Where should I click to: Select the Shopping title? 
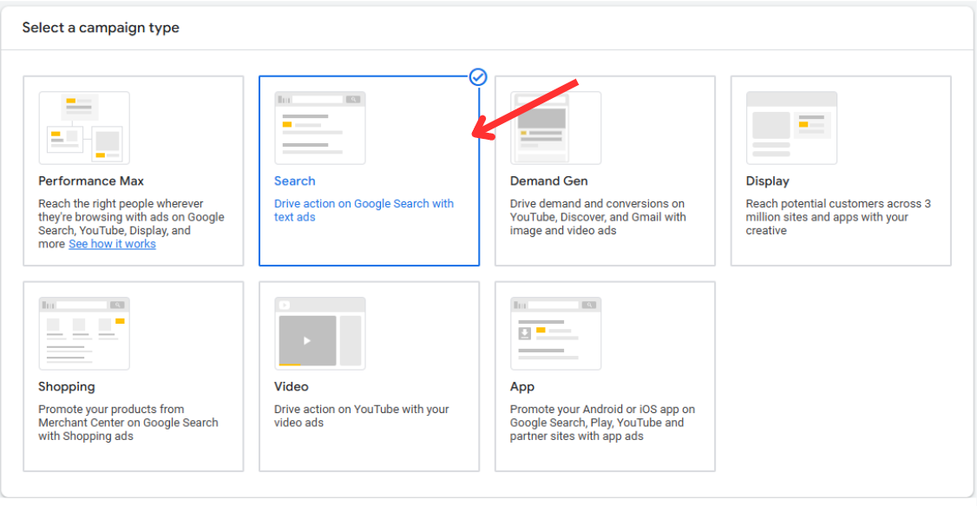67,387
